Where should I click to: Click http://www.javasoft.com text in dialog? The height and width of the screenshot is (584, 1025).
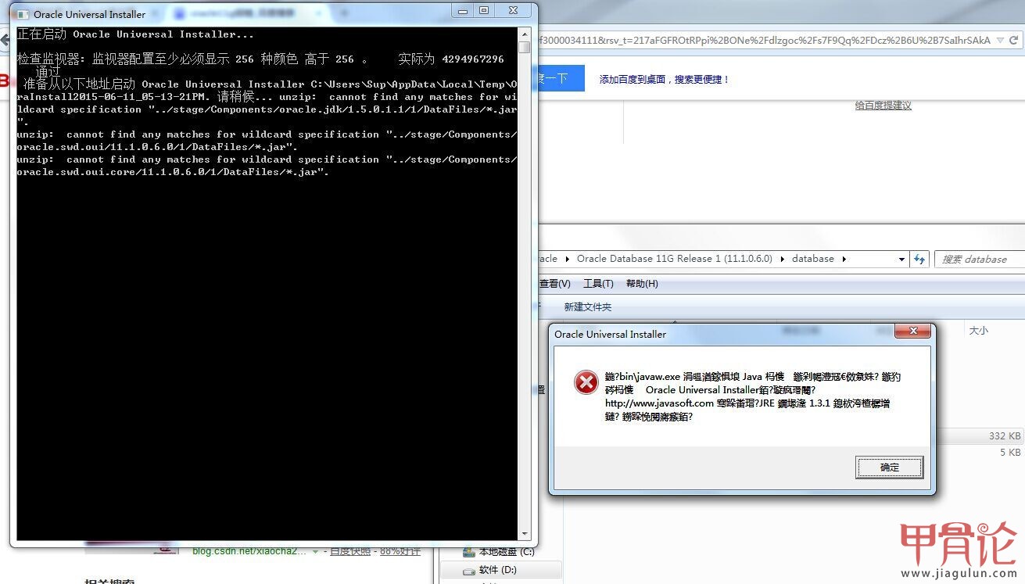pos(659,403)
